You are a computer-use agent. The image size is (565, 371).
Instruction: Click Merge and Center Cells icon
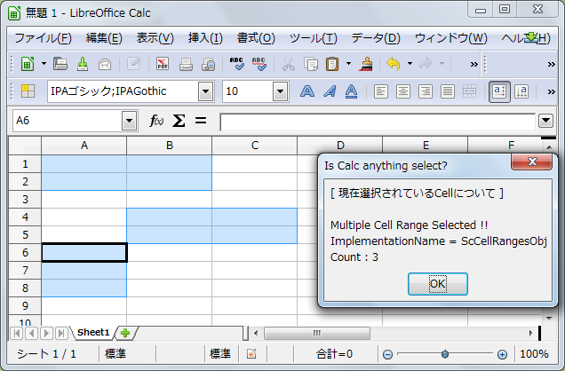(470, 91)
